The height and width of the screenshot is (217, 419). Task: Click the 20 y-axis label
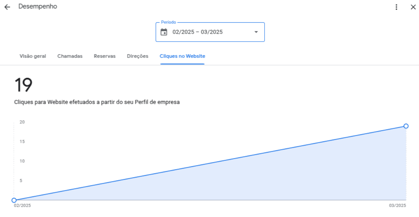(22, 122)
